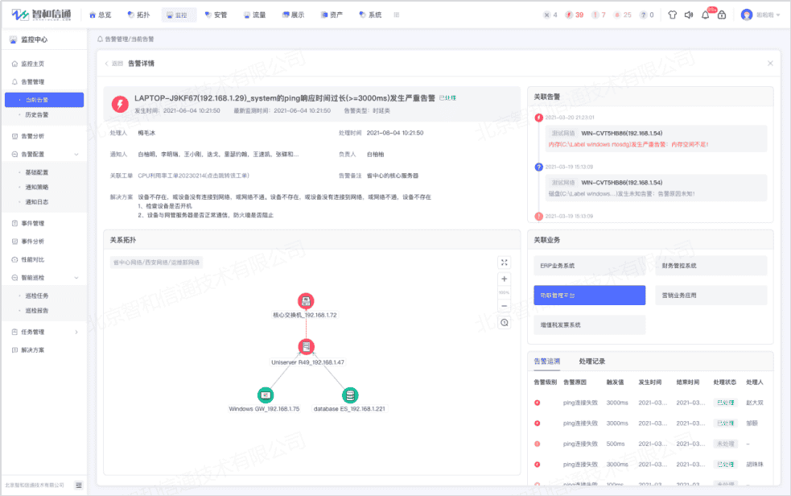Click the fullscreen expand icon on the topology panel
The image size is (791, 496).
tap(505, 262)
